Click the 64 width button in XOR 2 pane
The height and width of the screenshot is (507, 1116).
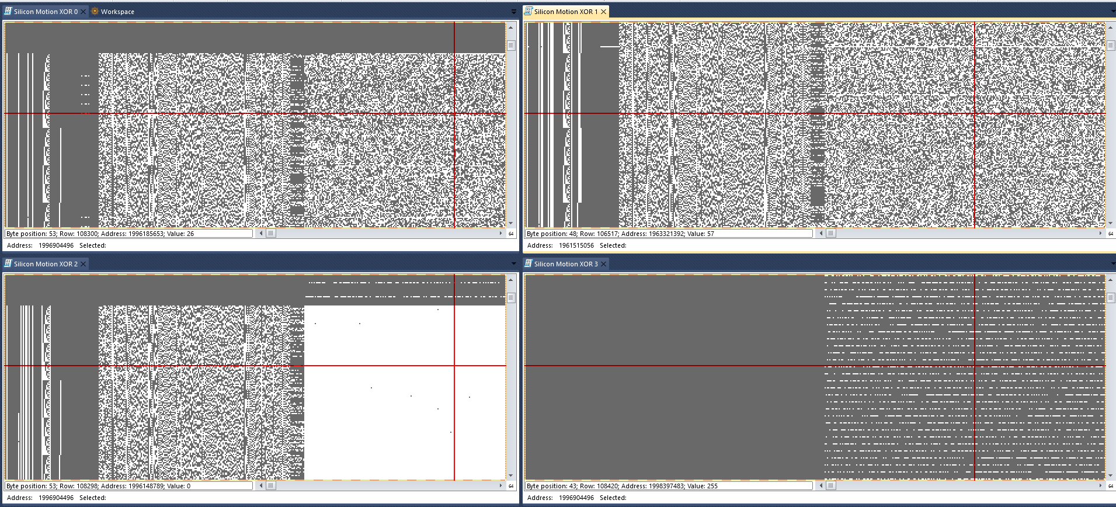click(x=511, y=486)
